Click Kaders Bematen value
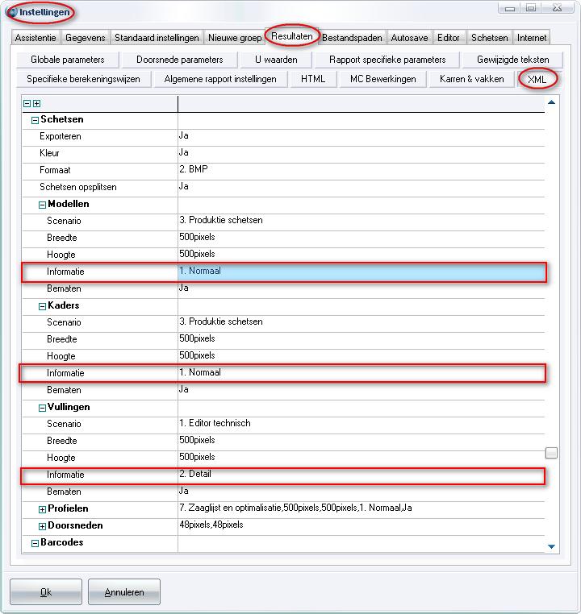This screenshot has width=581, height=614. click(361, 390)
